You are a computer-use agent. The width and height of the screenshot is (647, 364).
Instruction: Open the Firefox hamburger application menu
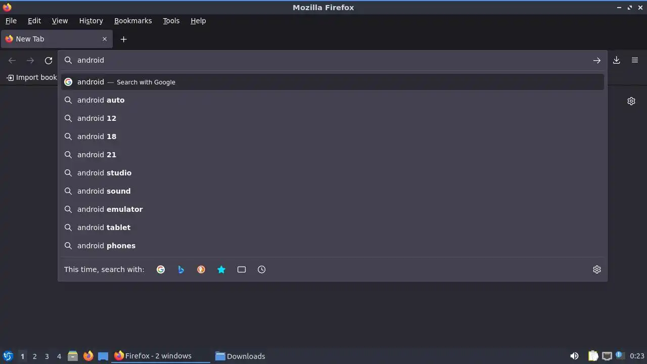[635, 60]
